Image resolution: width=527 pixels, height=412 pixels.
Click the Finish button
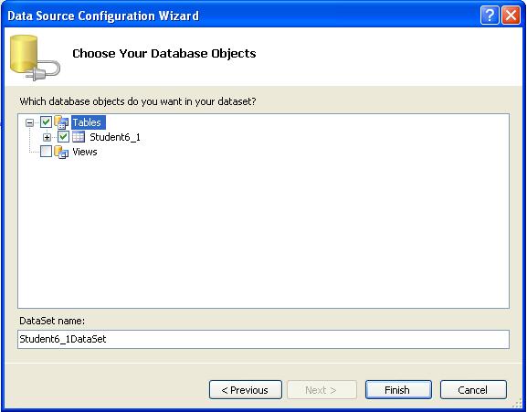coord(398,390)
